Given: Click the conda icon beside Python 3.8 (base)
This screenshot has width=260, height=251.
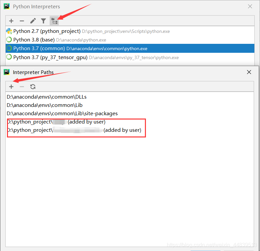Looking at the screenshot, I should [x=9, y=40].
